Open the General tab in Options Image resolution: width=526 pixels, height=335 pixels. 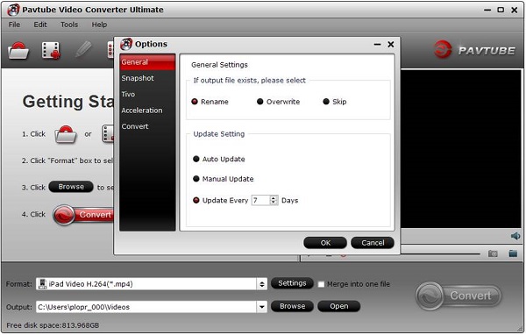[147, 62]
